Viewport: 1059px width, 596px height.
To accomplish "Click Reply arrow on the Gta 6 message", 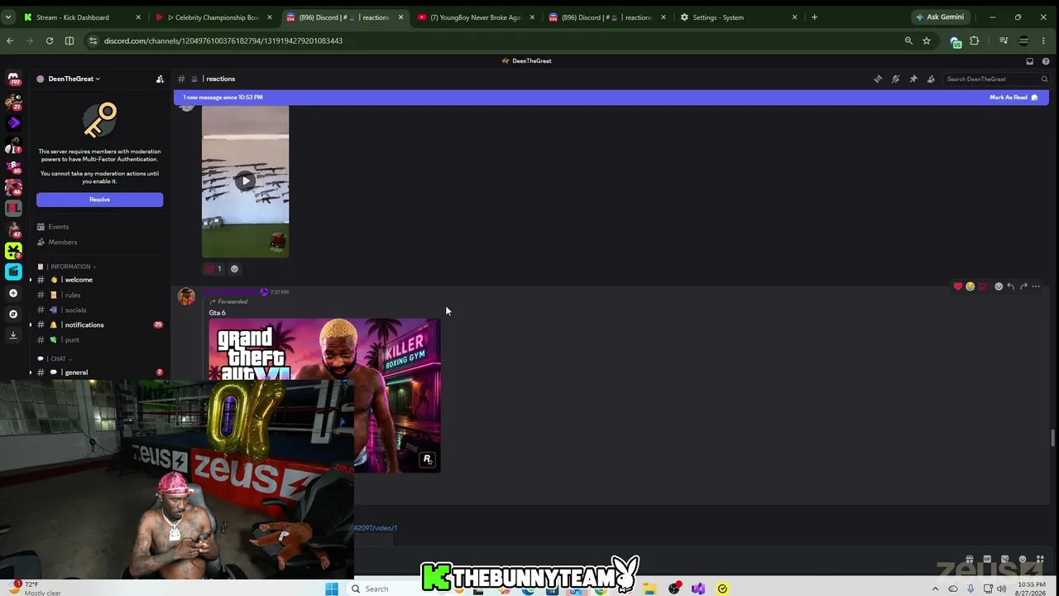I will pos(1011,286).
